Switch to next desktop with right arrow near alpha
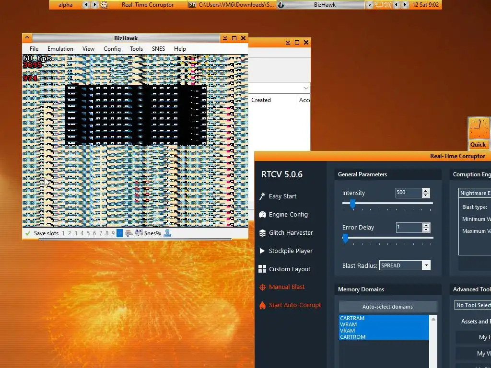Viewport: 491px width, 368px height. click(94, 5)
